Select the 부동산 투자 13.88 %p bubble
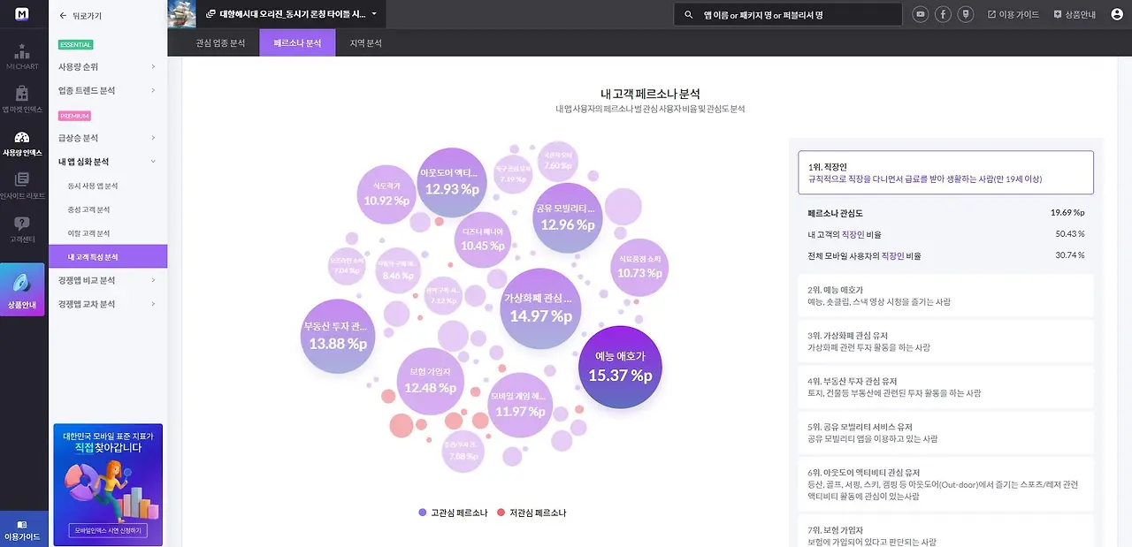The height and width of the screenshot is (547, 1132). [338, 337]
